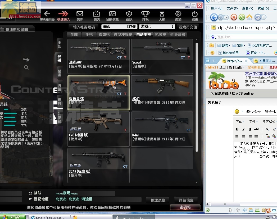This screenshot has height=219, width=277.
Task: Refresh the browser page
Action: click(x=242, y=17)
